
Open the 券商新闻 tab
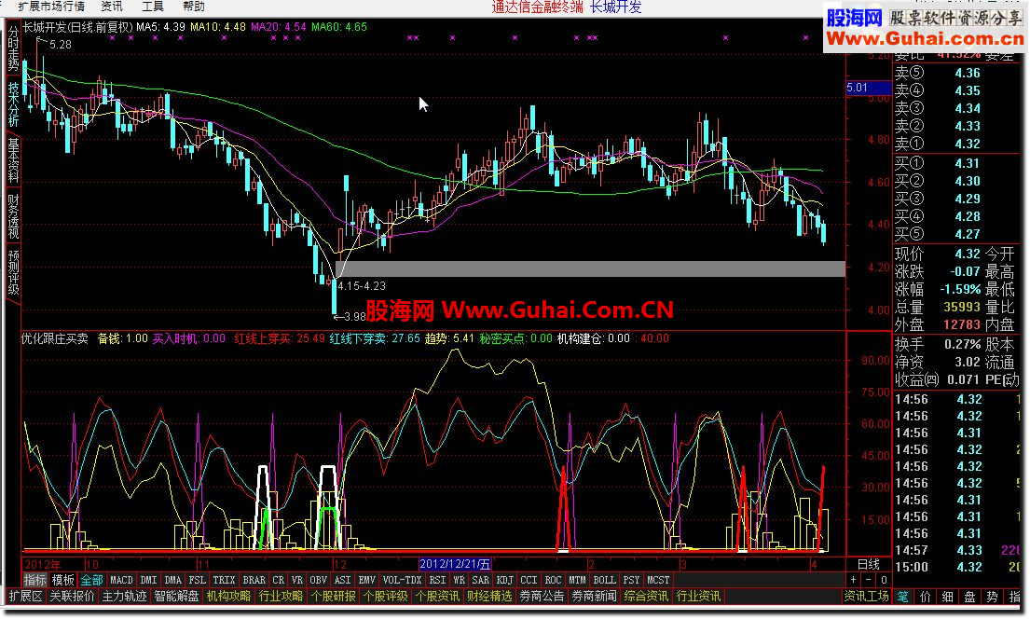click(x=594, y=597)
